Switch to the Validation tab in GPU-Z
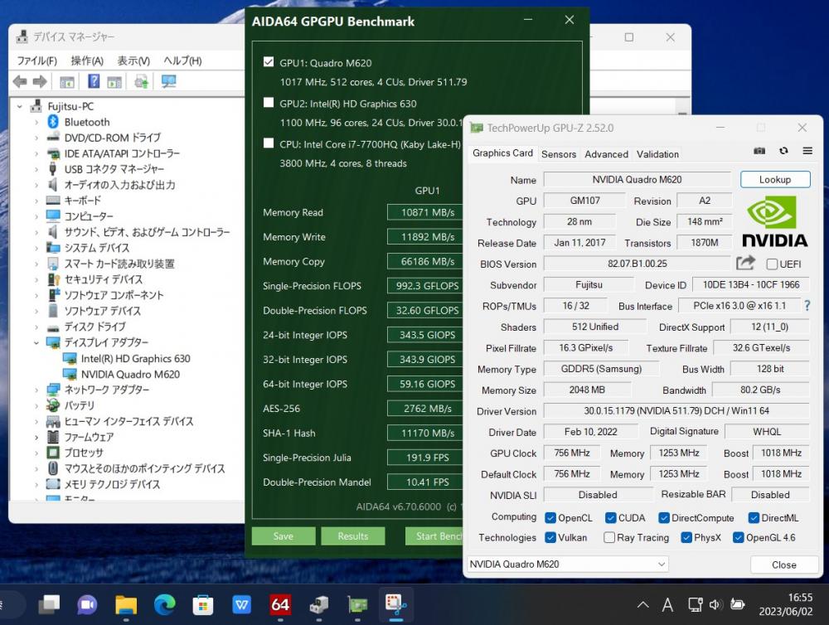The height and width of the screenshot is (625, 829). pyautogui.click(x=657, y=154)
